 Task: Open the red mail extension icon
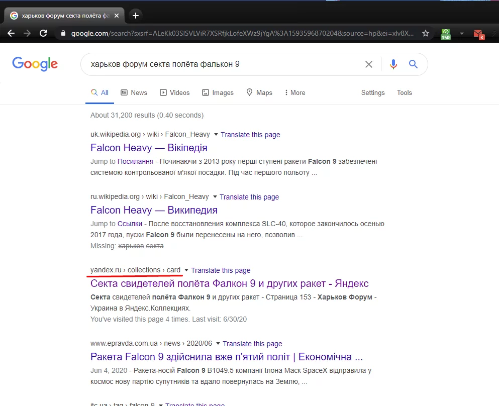click(478, 34)
